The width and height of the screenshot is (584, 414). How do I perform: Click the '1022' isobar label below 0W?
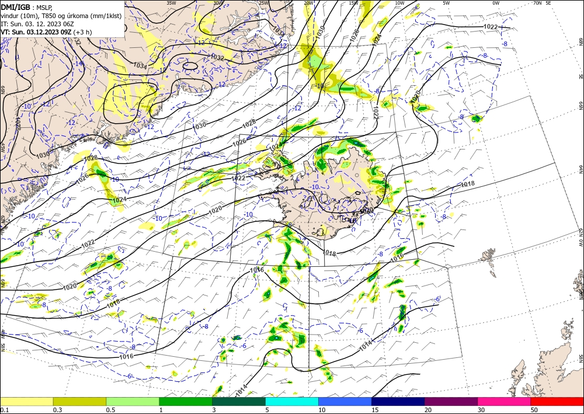tap(491, 26)
